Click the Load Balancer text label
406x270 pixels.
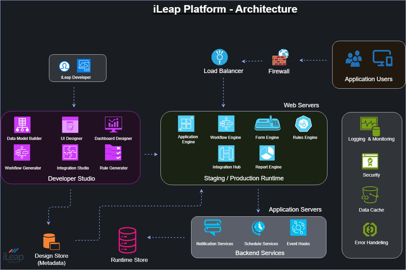(x=223, y=71)
